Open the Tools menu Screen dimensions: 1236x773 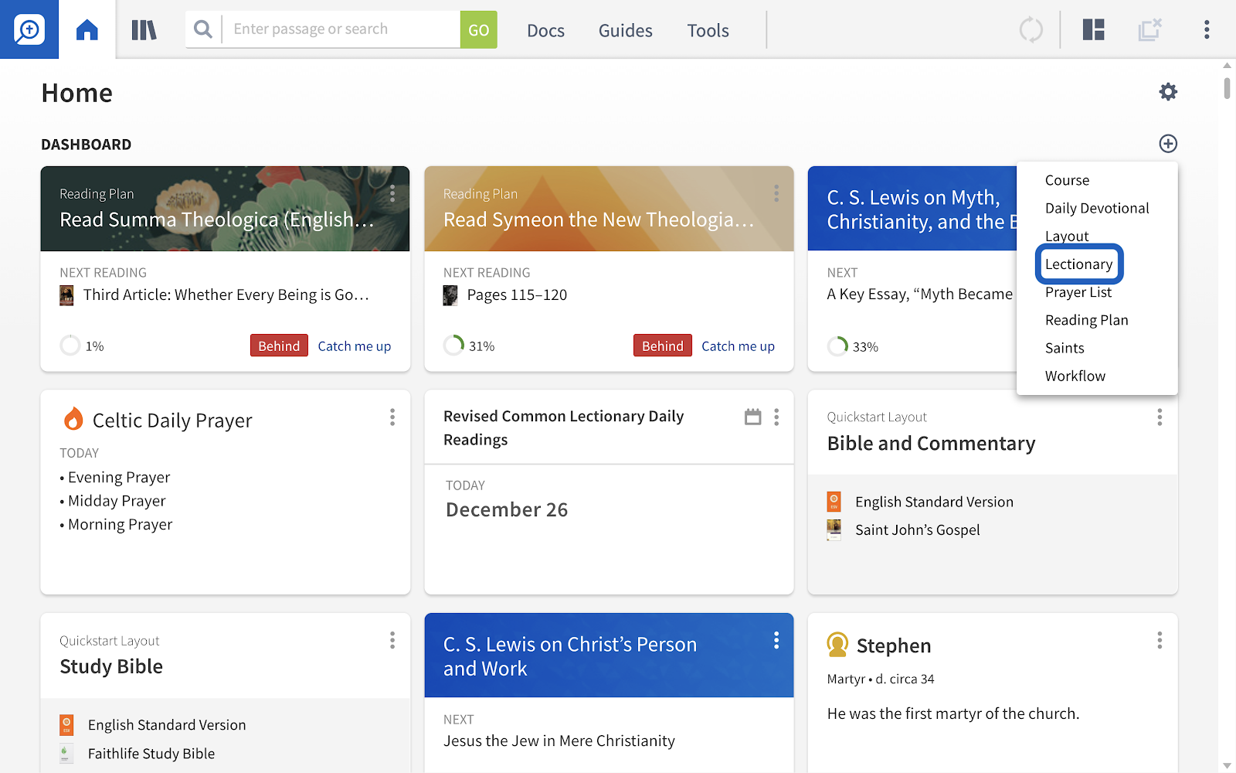708,30
